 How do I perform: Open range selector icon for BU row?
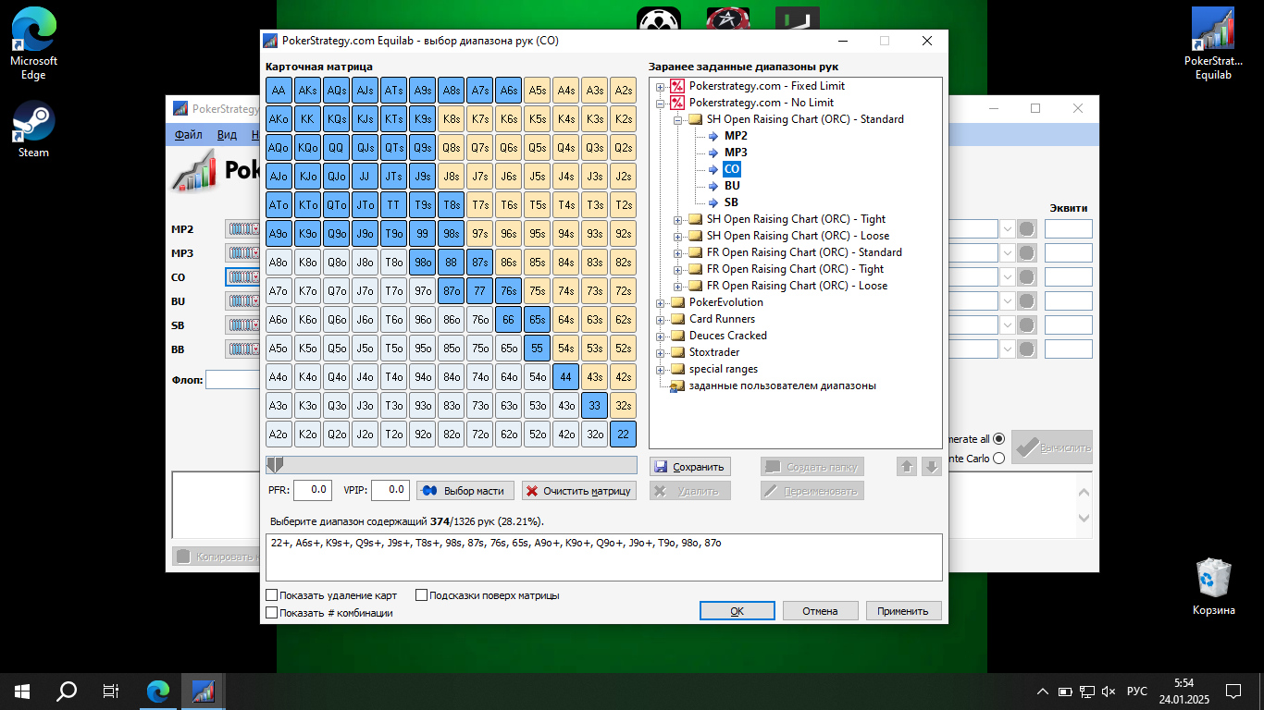point(243,301)
